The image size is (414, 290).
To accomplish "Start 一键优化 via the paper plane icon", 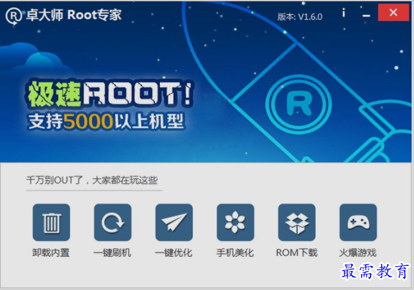I will (174, 223).
